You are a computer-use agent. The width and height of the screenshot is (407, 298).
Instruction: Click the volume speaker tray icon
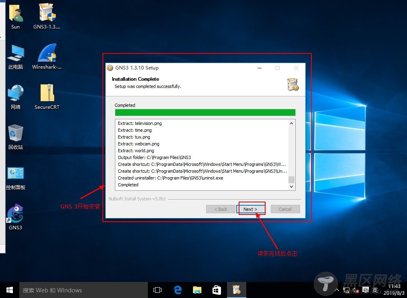pyautogui.click(x=356, y=290)
